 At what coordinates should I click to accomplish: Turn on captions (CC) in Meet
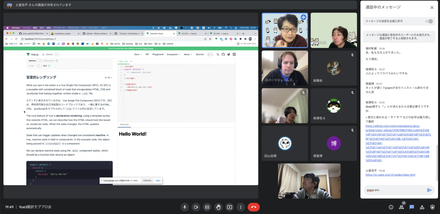[207, 207]
